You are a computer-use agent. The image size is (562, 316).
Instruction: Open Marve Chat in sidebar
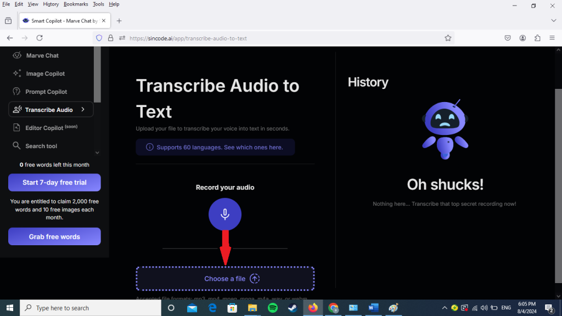click(42, 55)
